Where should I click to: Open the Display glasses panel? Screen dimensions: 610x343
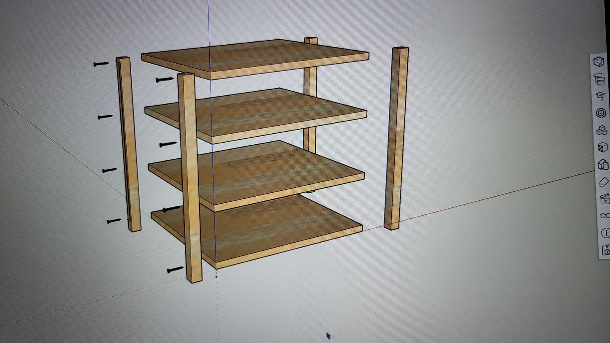605,216
